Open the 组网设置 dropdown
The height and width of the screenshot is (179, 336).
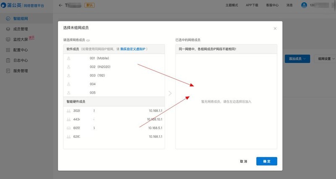(325, 59)
